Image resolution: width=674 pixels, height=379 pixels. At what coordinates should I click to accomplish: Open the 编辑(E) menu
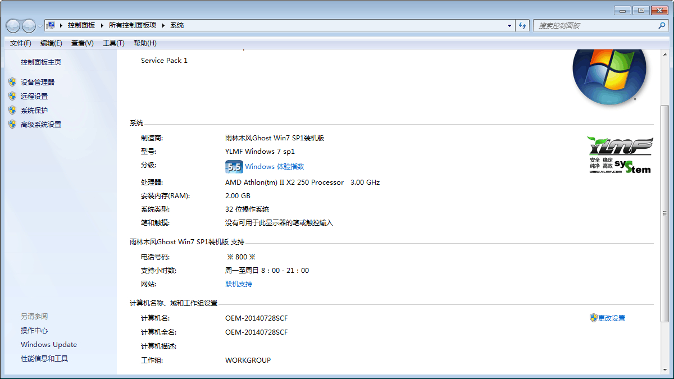(51, 43)
